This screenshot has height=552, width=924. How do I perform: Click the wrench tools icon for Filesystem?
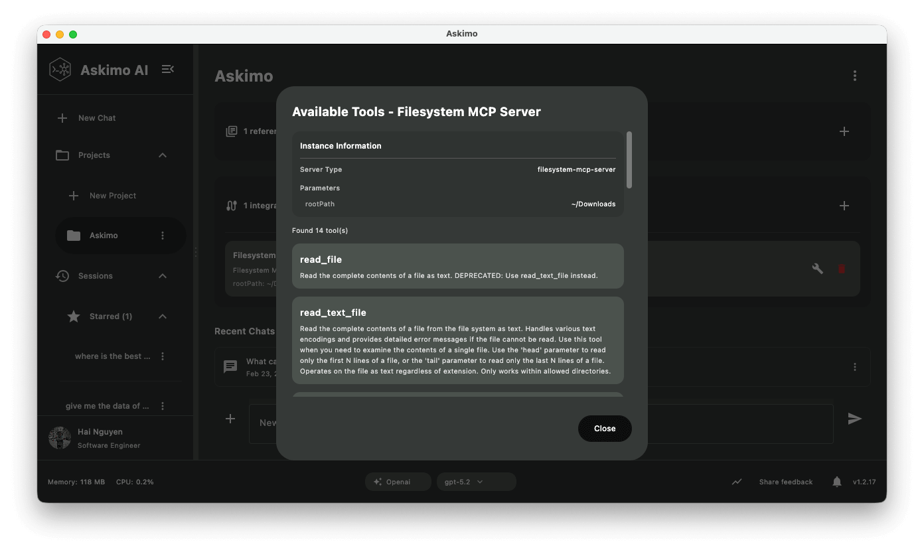tap(818, 269)
